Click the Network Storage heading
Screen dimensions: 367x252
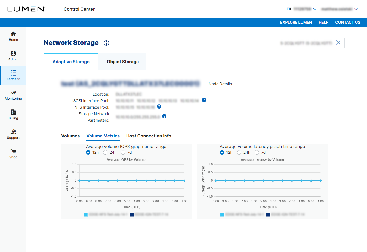[x=71, y=43]
